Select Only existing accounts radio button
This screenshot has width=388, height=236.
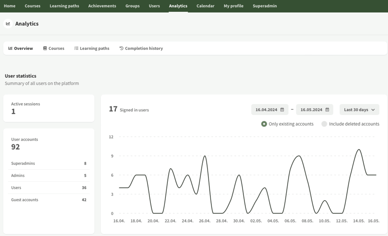click(x=264, y=124)
